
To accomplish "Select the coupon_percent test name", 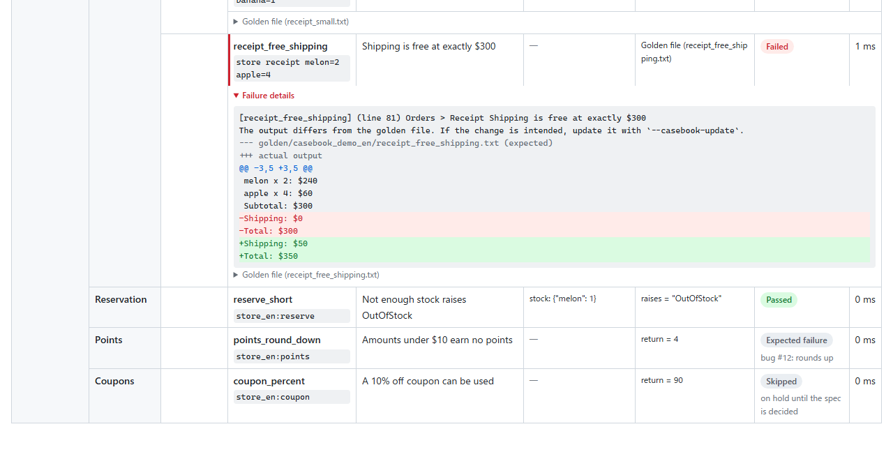I will [269, 381].
